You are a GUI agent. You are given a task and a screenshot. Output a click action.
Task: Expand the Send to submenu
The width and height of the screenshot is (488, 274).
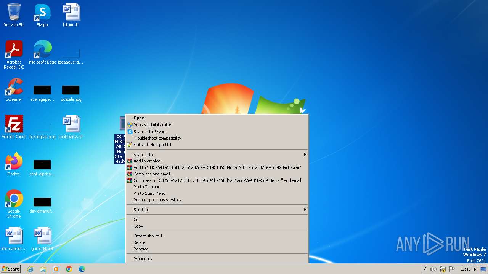[x=217, y=210]
